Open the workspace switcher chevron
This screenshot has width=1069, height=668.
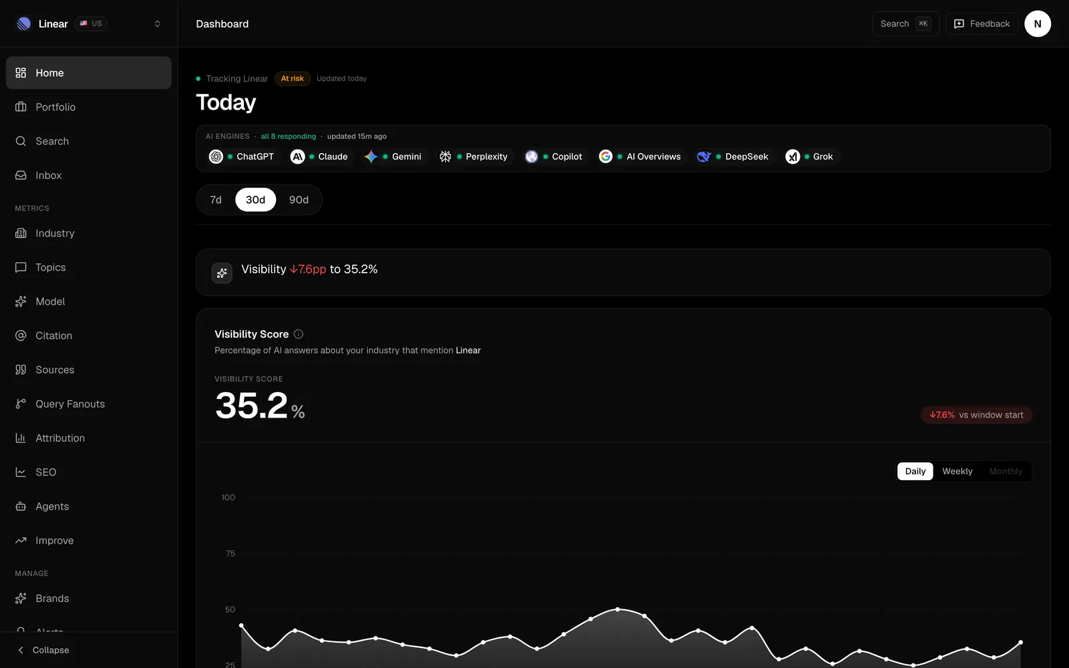(157, 24)
